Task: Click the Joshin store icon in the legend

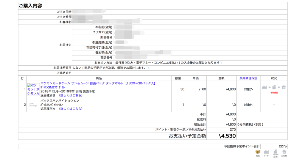Action: click(x=275, y=151)
